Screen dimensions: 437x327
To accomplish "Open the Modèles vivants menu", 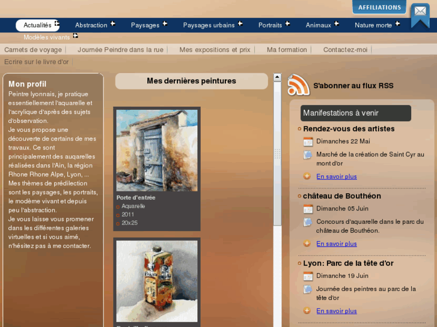I will click(46, 37).
